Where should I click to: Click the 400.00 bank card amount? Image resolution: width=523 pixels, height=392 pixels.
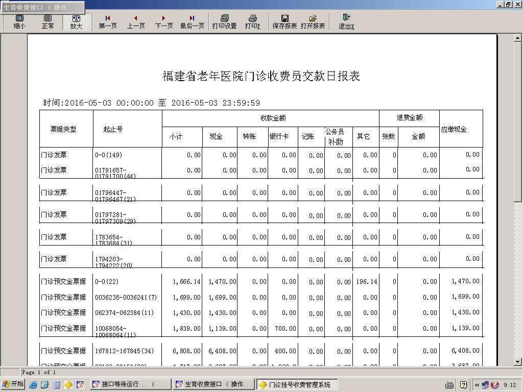[286, 351]
